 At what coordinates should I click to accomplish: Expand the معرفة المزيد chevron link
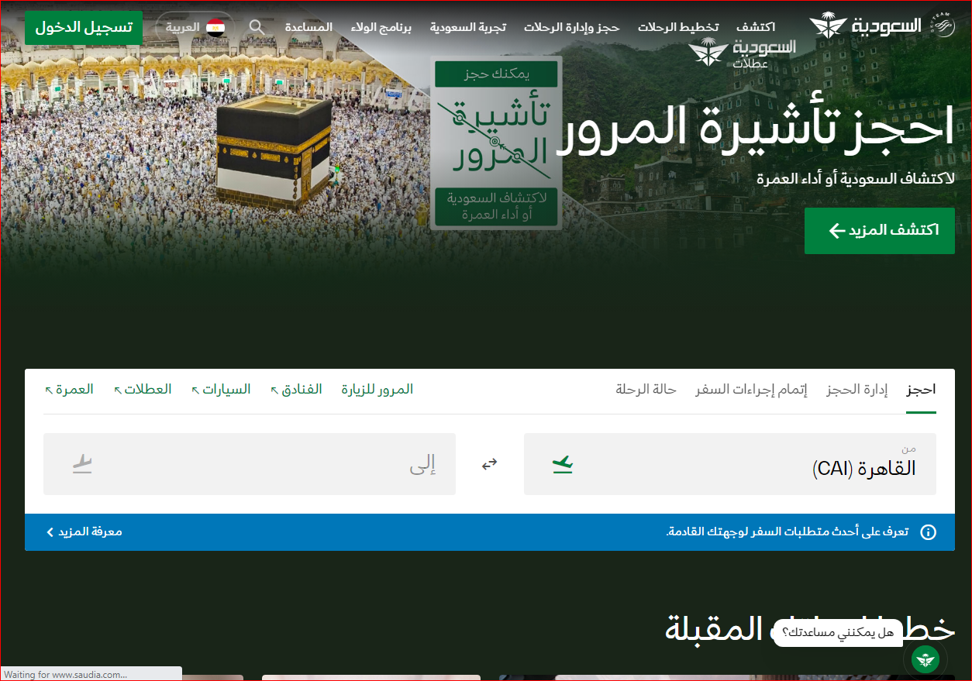point(84,532)
